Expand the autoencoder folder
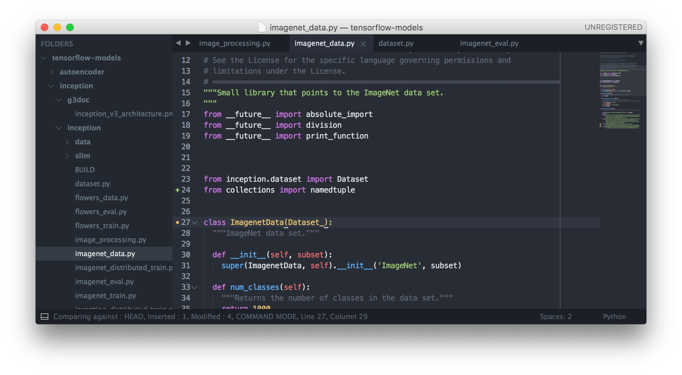This screenshot has width=682, height=375. coord(52,72)
